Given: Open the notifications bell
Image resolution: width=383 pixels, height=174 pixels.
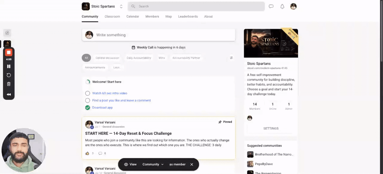Looking at the screenshot, I should coord(282,7).
